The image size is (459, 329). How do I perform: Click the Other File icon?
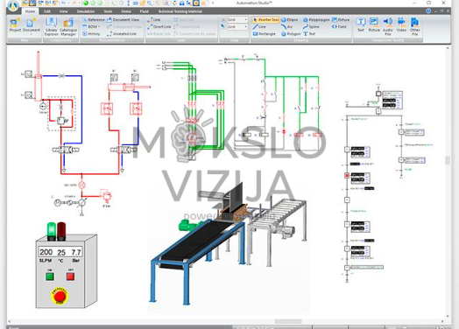pos(415,26)
